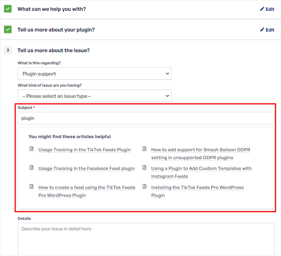The width and height of the screenshot is (281, 256).
Task: Click the step 3 number badge
Action: (8, 50)
